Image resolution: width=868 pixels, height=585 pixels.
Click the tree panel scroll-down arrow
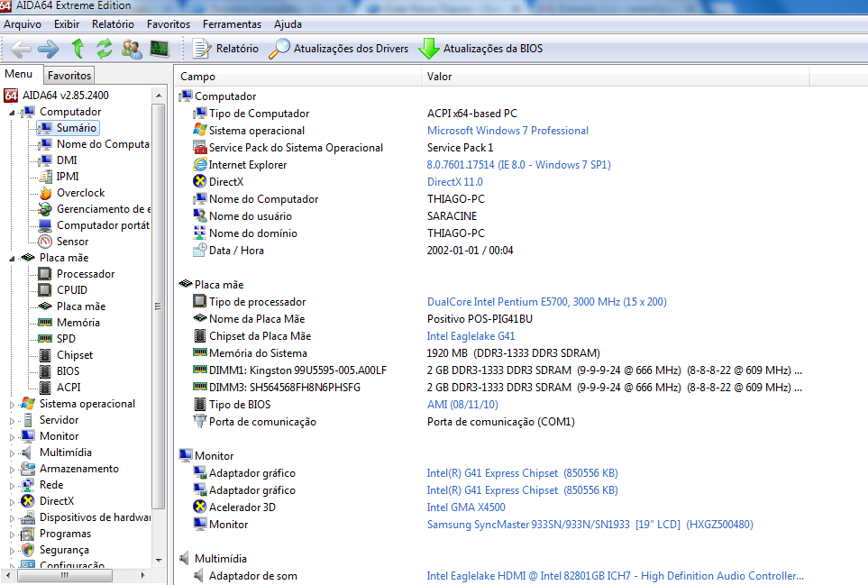point(159,560)
